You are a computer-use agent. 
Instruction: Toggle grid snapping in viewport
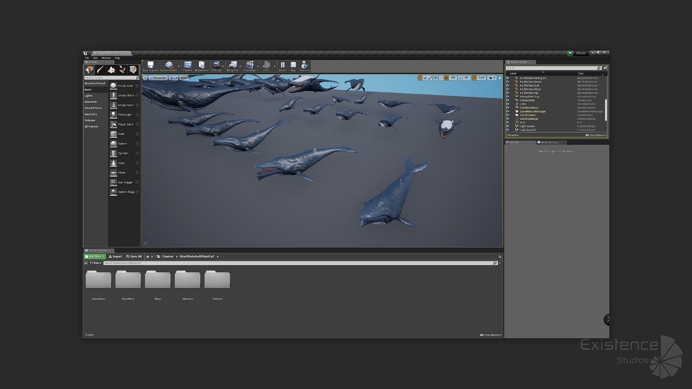(446, 78)
